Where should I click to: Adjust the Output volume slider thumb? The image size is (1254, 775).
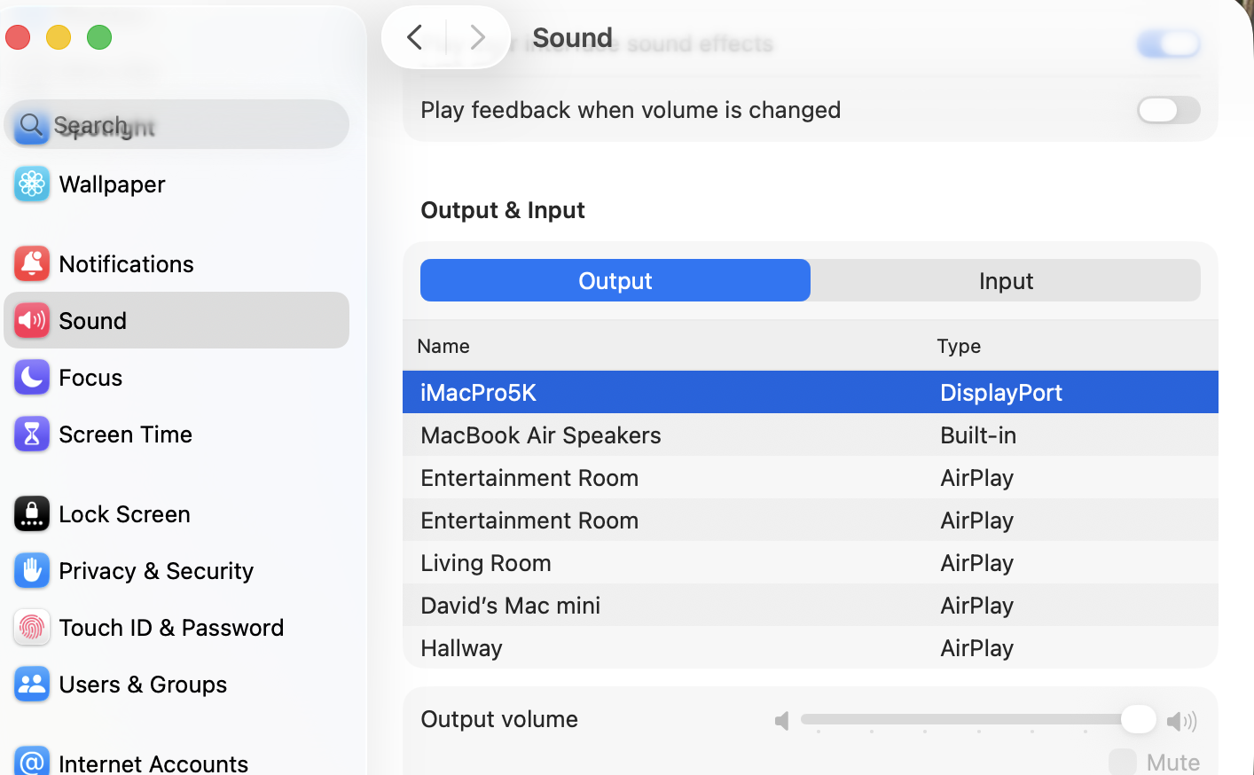coord(1138,719)
